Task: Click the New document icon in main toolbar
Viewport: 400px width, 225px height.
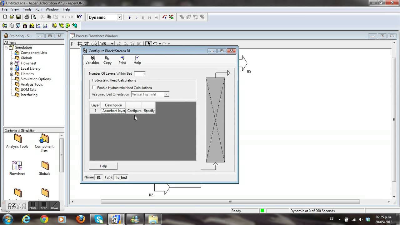Action: click(x=5, y=17)
